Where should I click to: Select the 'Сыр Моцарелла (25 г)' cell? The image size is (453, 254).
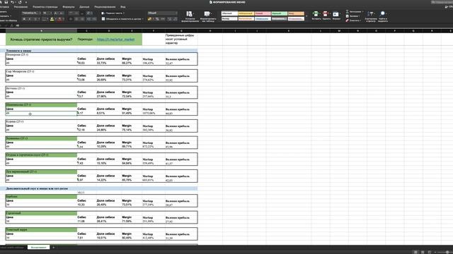click(41, 71)
